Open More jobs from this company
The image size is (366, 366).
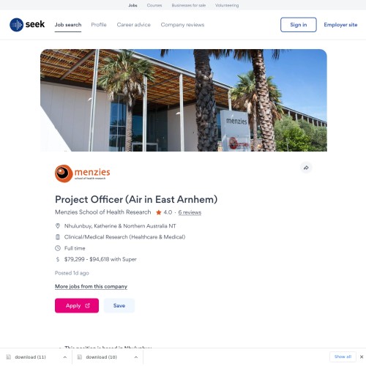(x=91, y=286)
